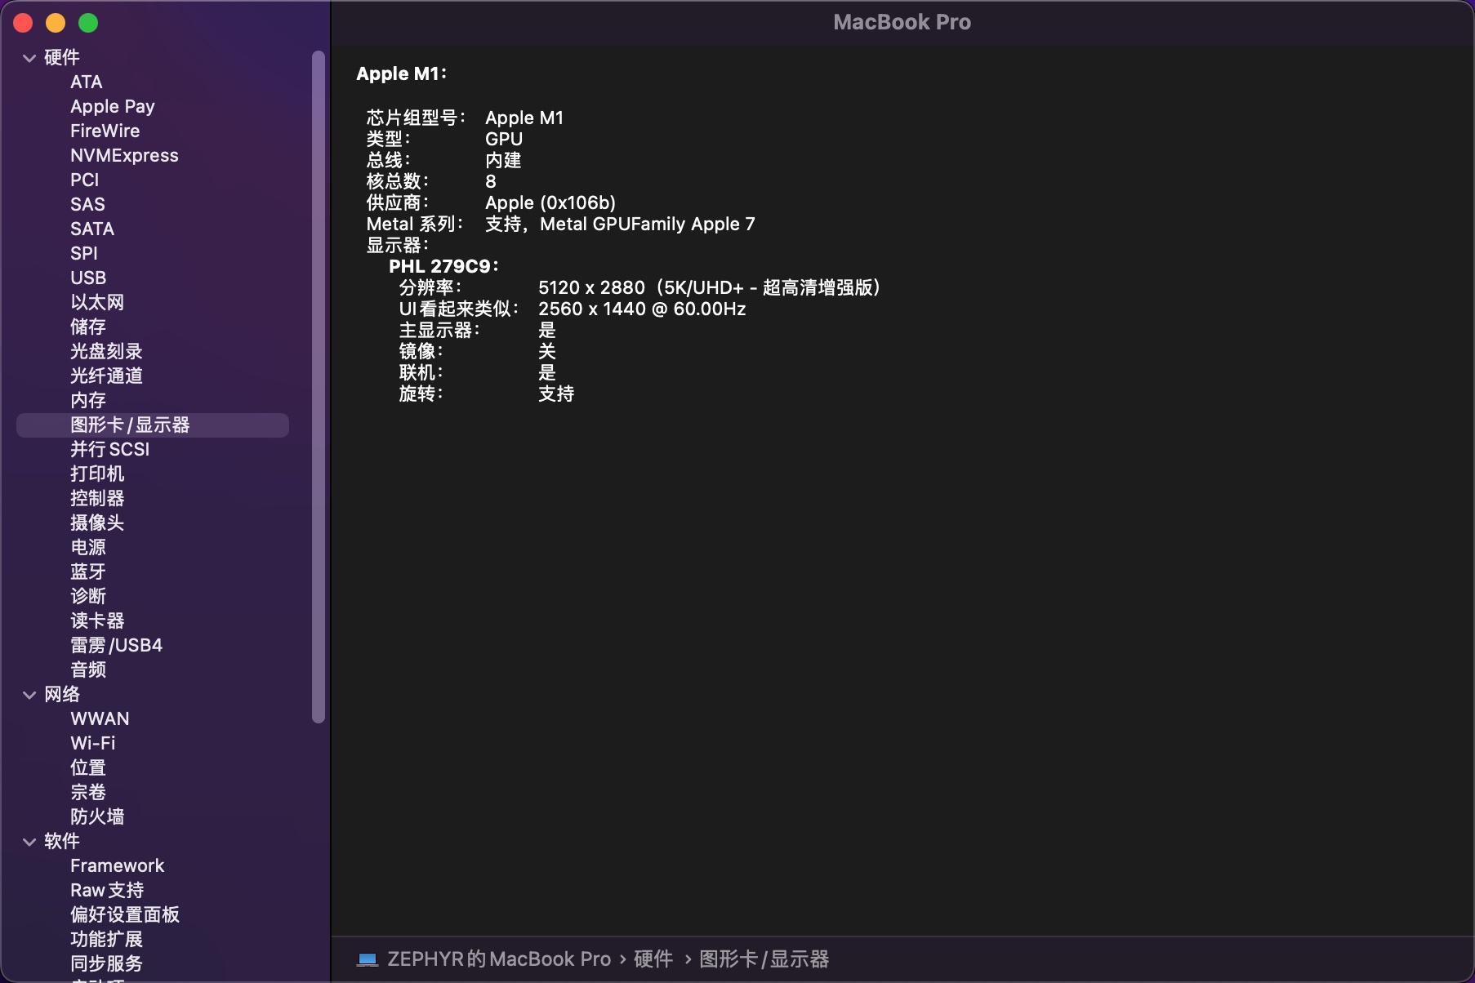Select Framework under 软件

117,866
